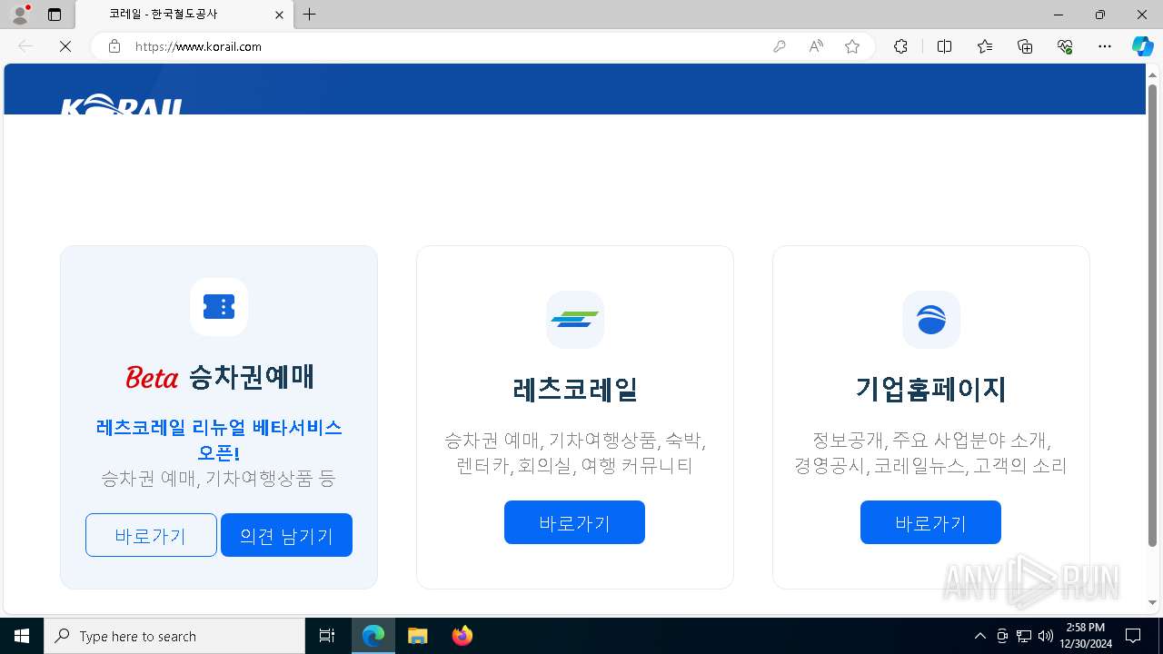
Task: Open a new tab with plus button
Action: 310,15
